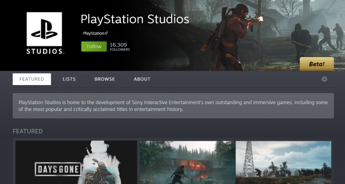The image size is (345, 184).
Task: Switch to the LISTS tab
Action: coord(69,79)
